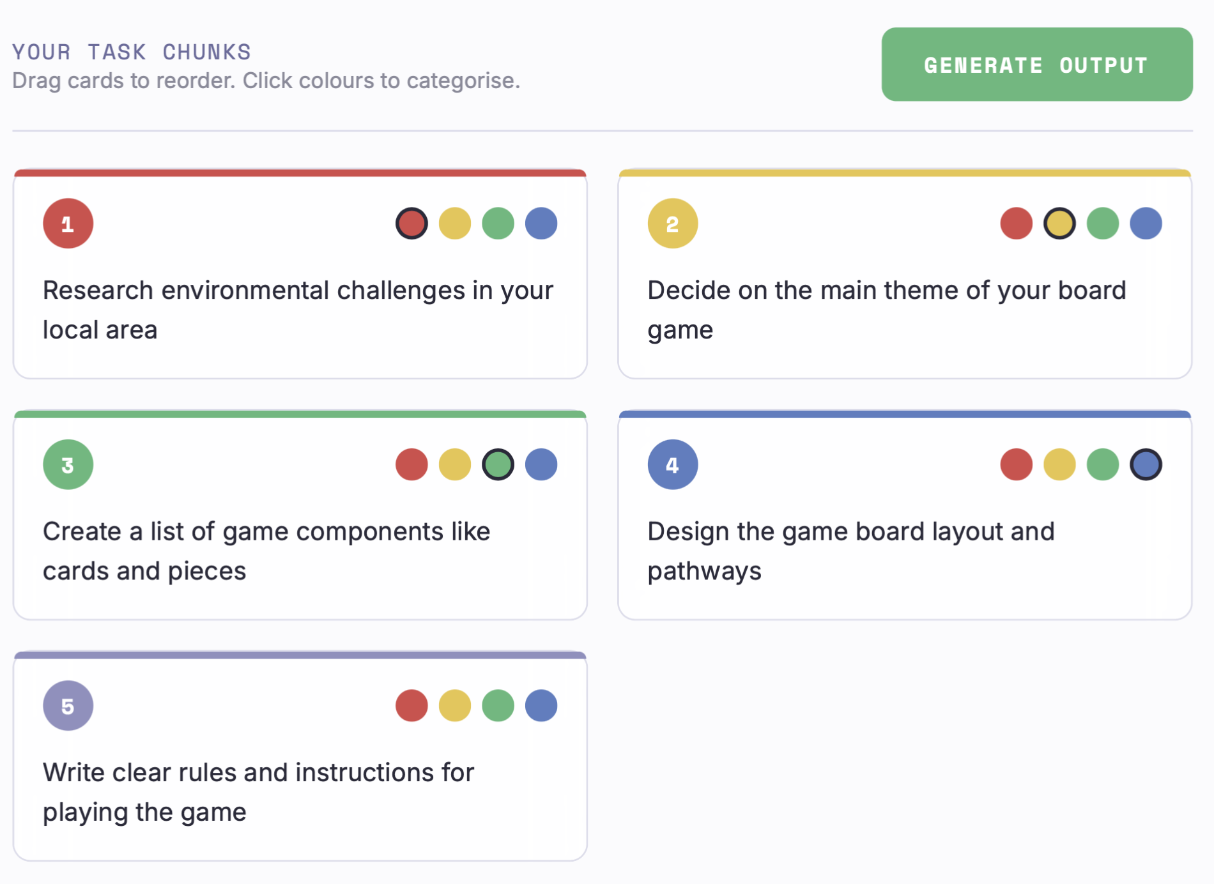Select yellow category on the game components card

tap(455, 464)
